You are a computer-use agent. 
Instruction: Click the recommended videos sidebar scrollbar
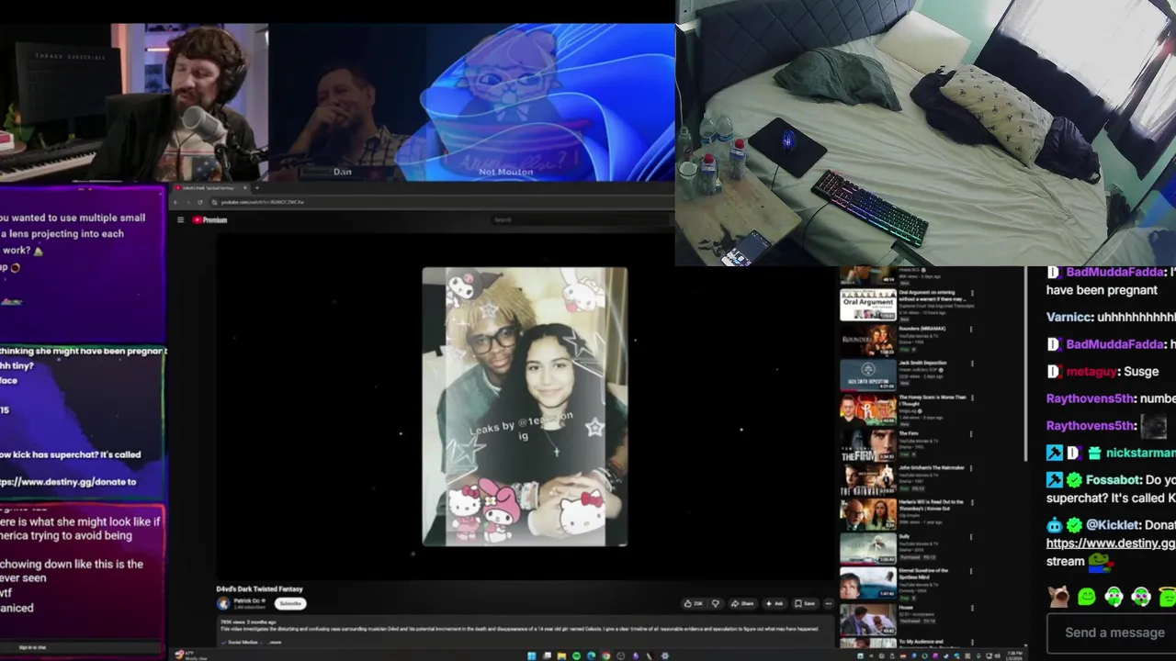click(x=1025, y=364)
